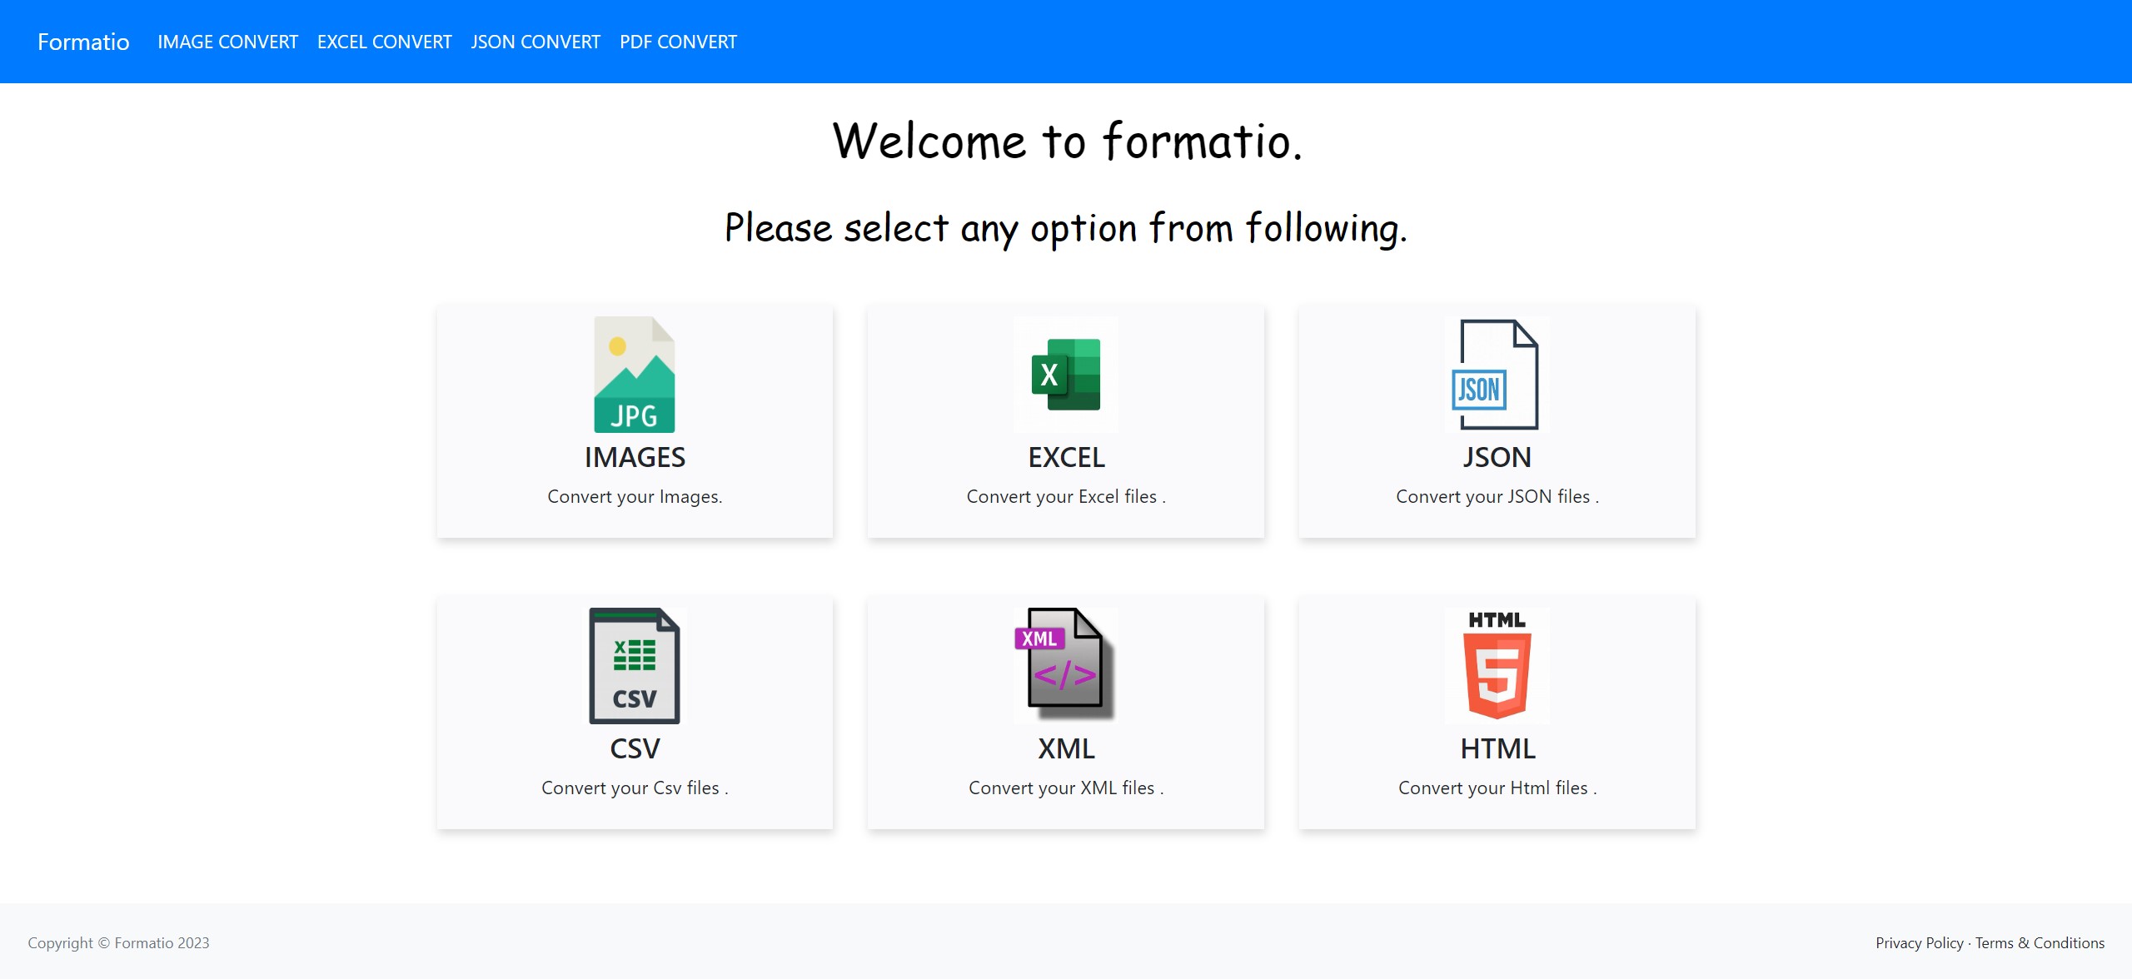Open the Terms & Conditions link
This screenshot has height=979, width=2132.
click(2040, 943)
